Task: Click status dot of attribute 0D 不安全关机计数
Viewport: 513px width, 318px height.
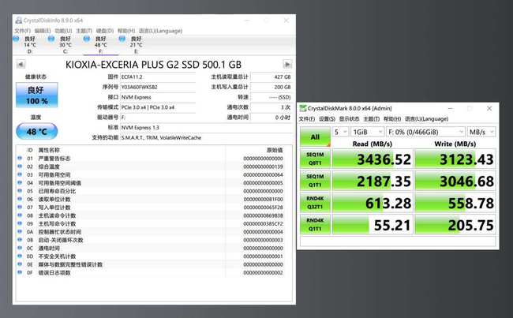Action: tap(20, 256)
